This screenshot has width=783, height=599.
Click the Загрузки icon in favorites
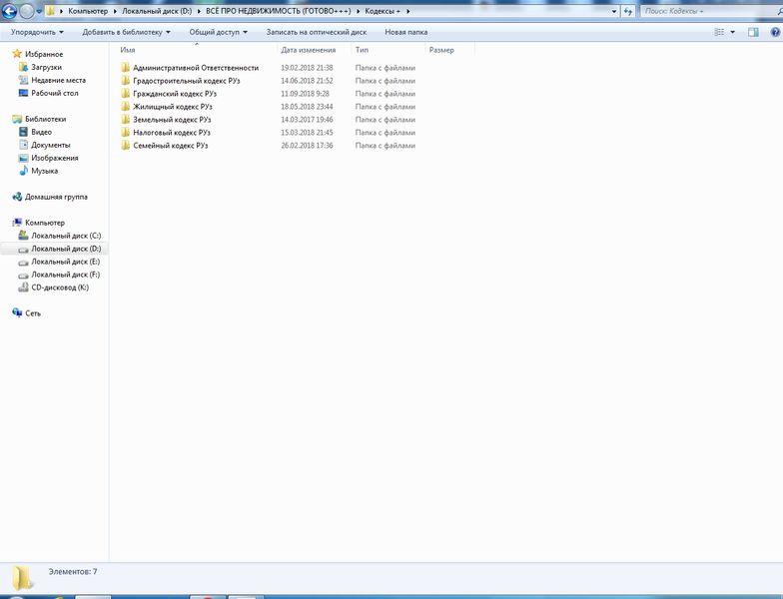coord(22,67)
